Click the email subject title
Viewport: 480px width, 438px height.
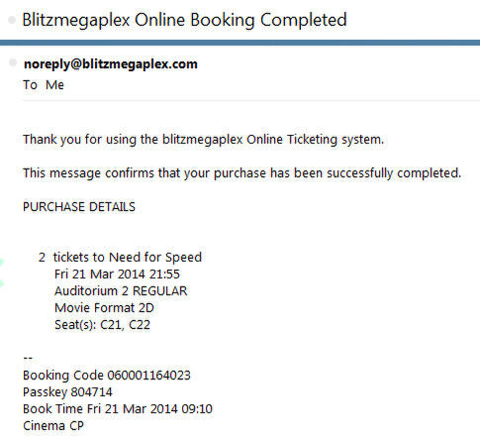click(184, 20)
